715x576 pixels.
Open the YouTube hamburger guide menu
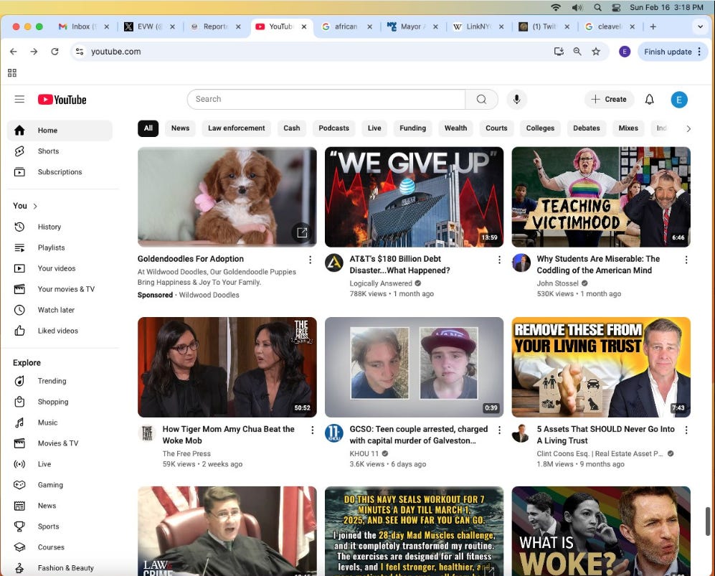click(19, 99)
